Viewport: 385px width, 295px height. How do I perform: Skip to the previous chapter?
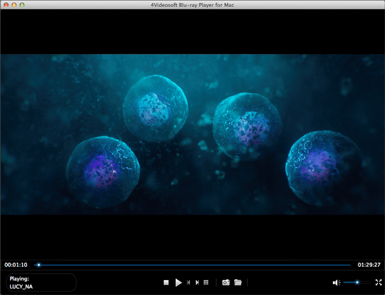188,282
